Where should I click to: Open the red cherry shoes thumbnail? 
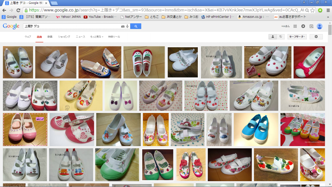coord(206,96)
